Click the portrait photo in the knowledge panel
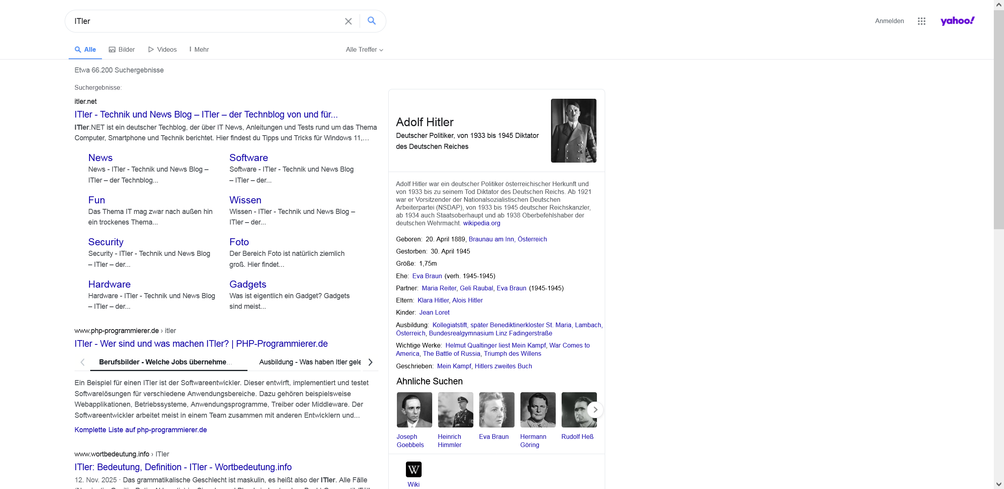 coord(573,130)
